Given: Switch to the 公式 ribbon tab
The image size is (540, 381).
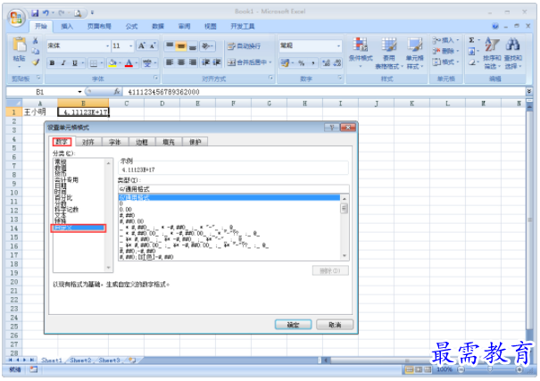Looking at the screenshot, I should click(131, 27).
